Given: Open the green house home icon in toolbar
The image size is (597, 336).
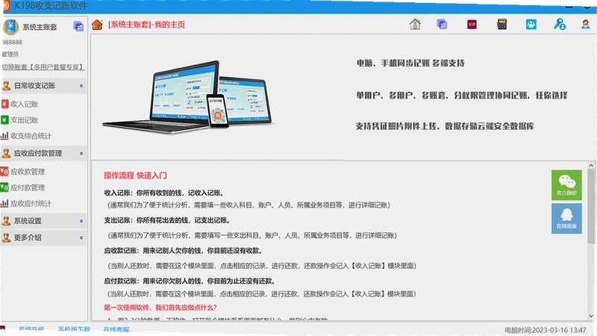Looking at the screenshot, I should click(415, 25).
